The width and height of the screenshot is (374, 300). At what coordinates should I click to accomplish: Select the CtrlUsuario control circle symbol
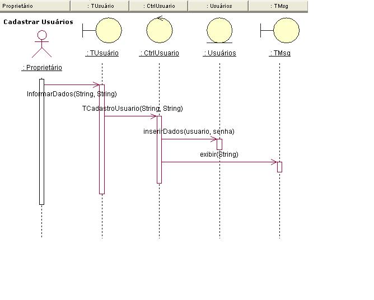click(159, 30)
